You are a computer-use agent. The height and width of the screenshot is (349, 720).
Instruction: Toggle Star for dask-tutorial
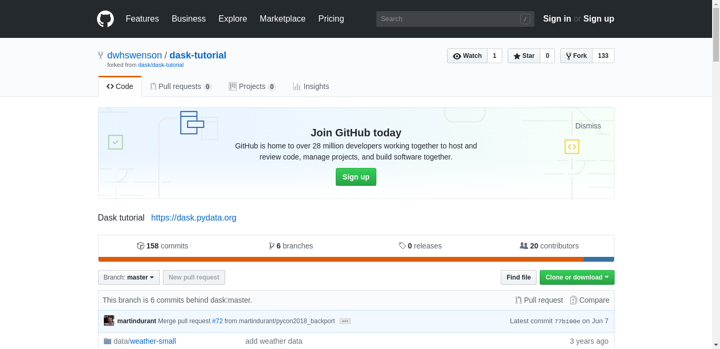523,56
